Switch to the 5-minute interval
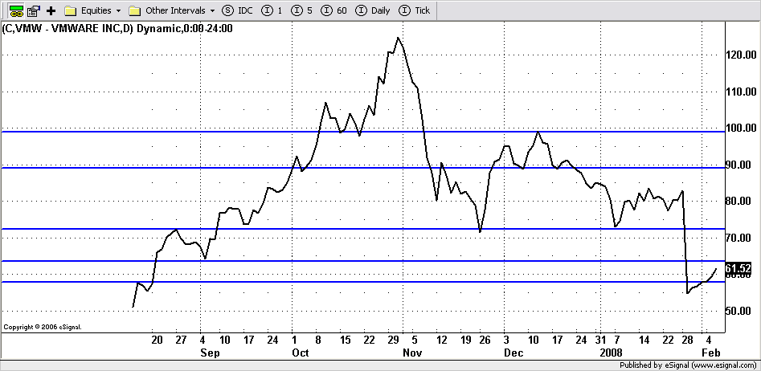This screenshot has width=761, height=371. 302,10
